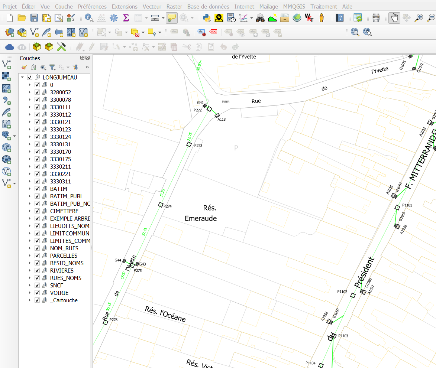This screenshot has height=368, width=436.
Task: Expand the RIVIERES layer node
Action: tap(29, 270)
